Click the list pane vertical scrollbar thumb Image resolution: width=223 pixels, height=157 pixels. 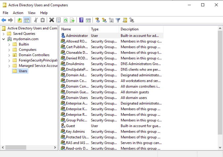[220, 82]
